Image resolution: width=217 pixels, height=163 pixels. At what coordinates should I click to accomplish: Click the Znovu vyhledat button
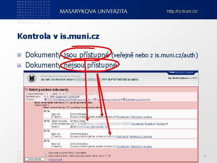pos(34,159)
